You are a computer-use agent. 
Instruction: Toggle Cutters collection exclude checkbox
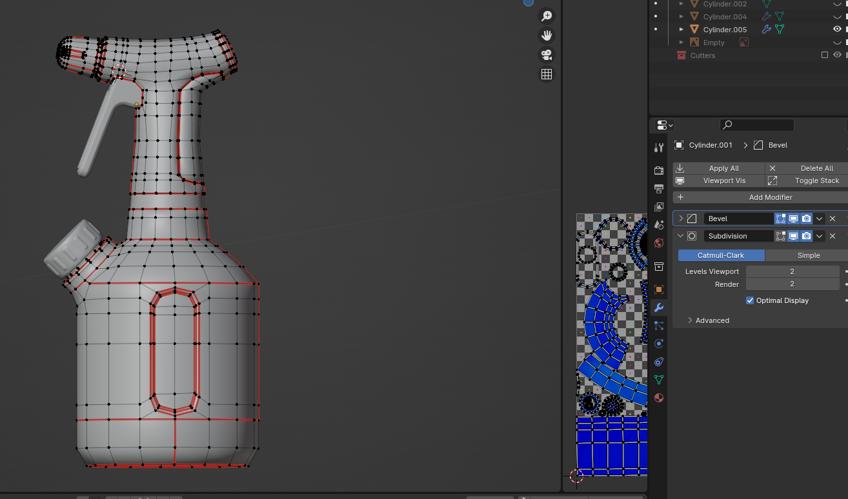pos(824,55)
